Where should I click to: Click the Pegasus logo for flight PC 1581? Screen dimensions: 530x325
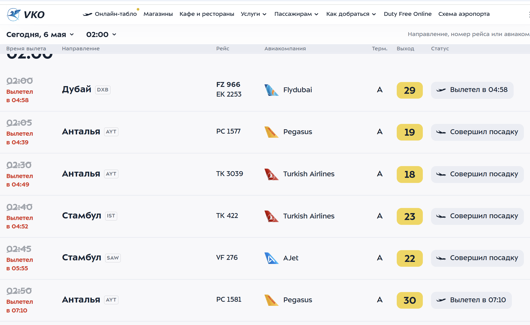[271, 300]
